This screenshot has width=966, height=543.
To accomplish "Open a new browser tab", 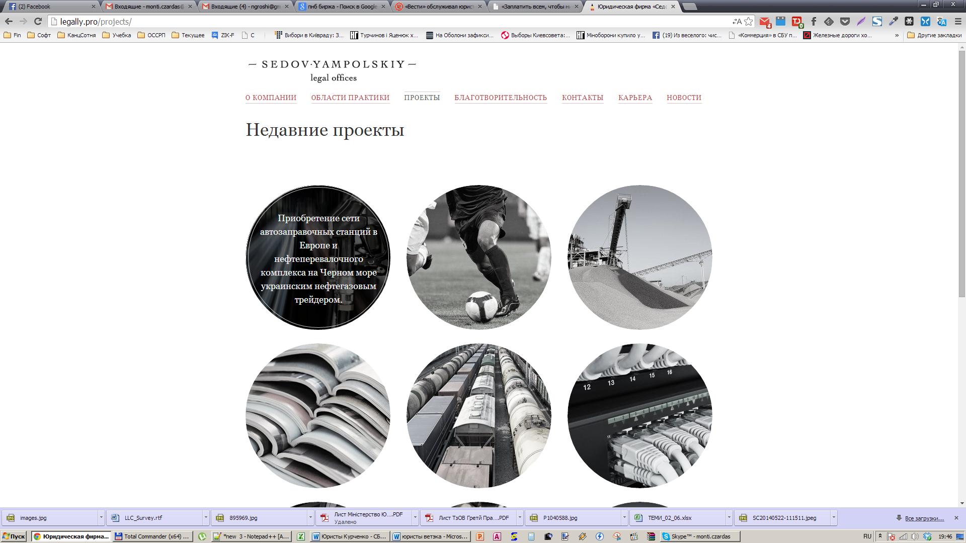I will pos(690,7).
